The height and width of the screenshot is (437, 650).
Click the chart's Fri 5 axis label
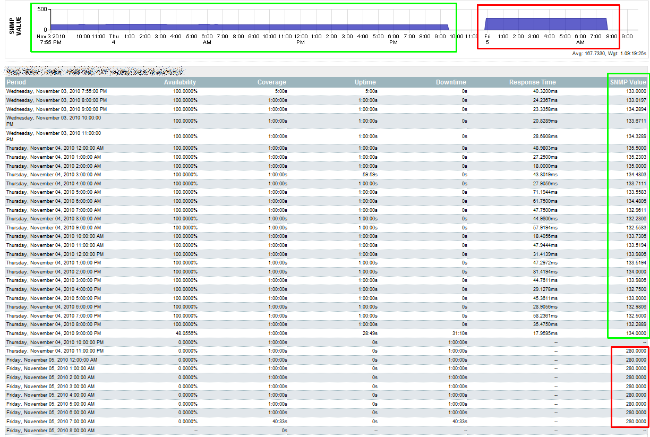pyautogui.click(x=487, y=39)
